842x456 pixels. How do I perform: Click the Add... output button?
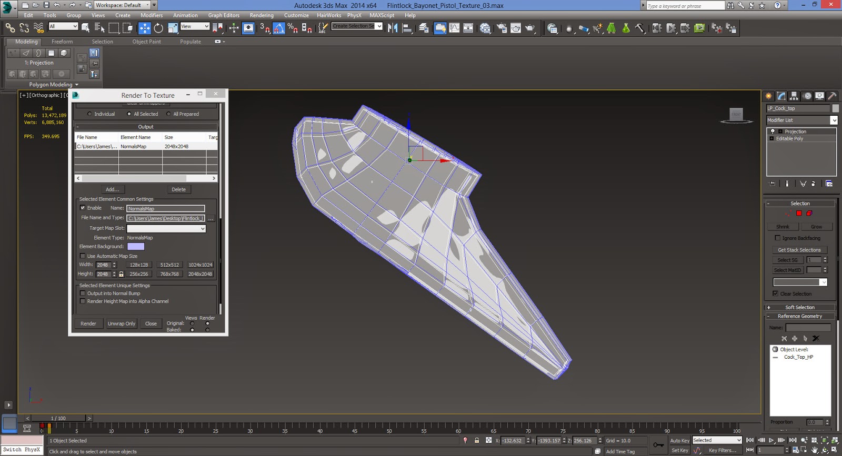(113, 189)
